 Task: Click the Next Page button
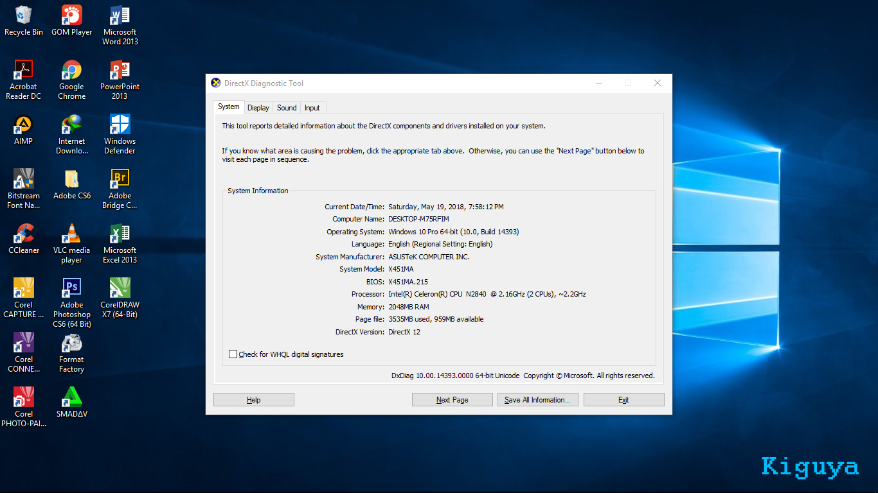[x=452, y=400]
